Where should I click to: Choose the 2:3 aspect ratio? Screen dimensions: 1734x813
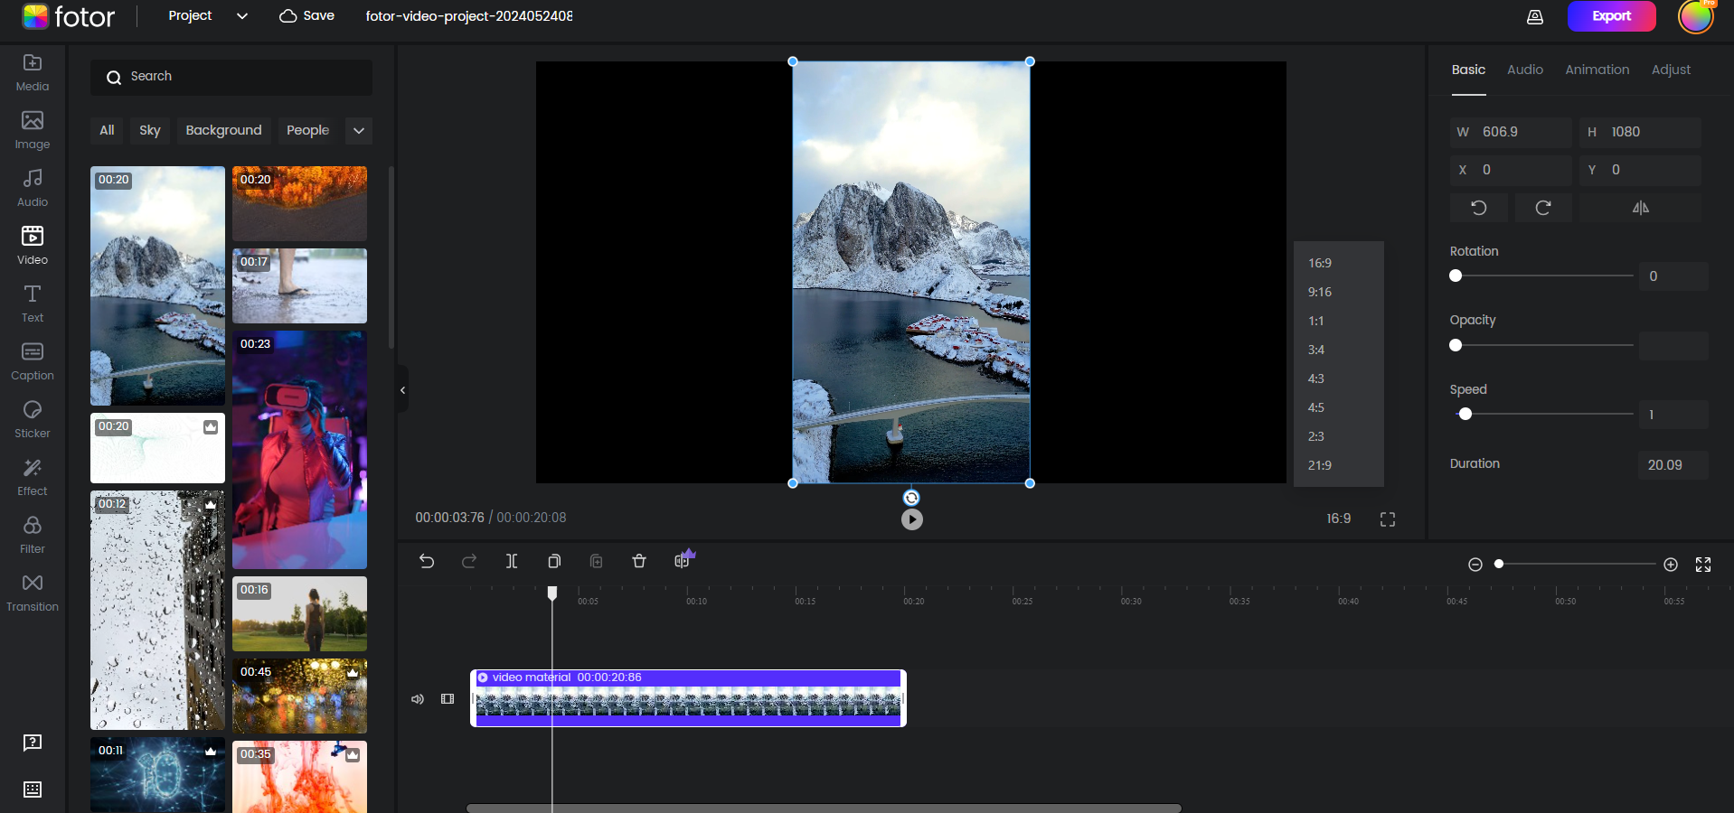point(1339,436)
